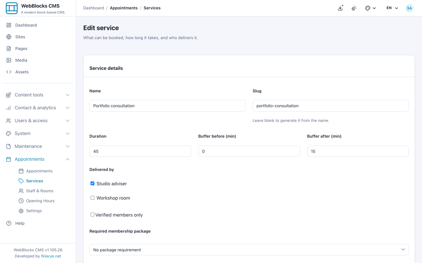Expand the Users & access section chevron

[68, 121]
